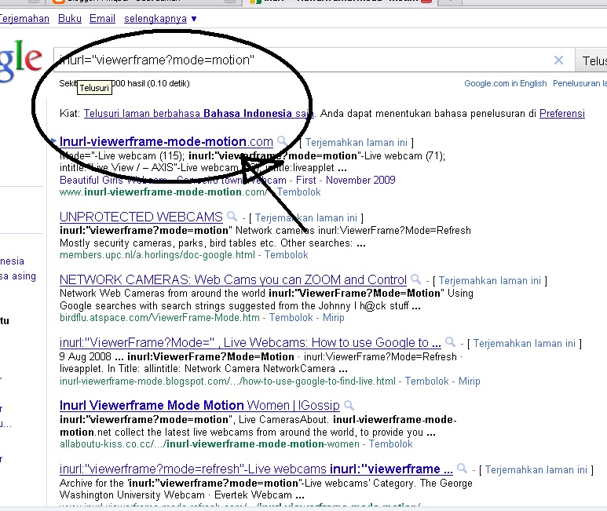Open inurl:"viewerframe?mode=refresh"-Live webcams result
The height and width of the screenshot is (511, 607).
tap(256, 469)
